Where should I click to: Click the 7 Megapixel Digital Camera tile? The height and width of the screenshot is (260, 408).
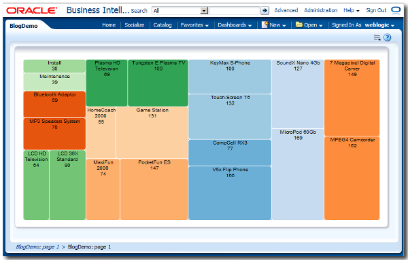(352, 98)
